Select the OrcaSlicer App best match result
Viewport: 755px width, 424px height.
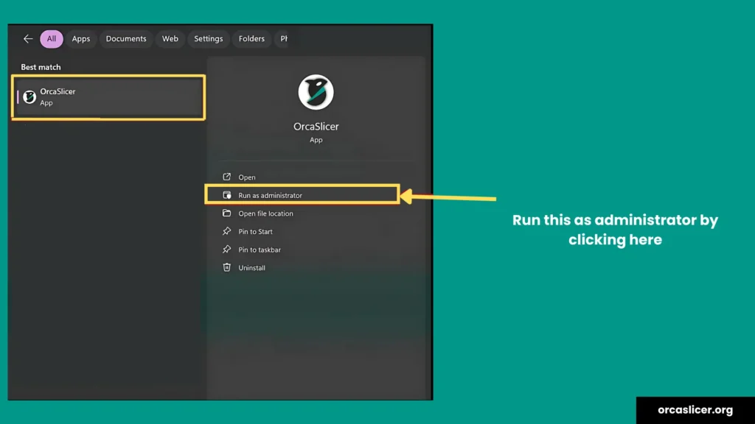point(108,97)
